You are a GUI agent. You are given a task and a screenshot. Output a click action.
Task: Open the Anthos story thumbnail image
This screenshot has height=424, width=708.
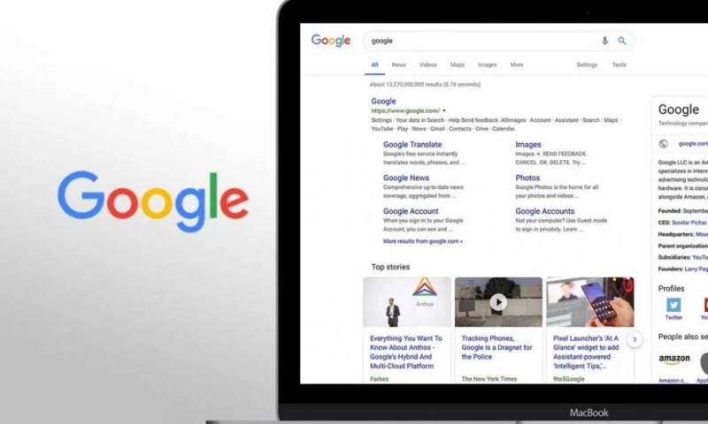407,302
